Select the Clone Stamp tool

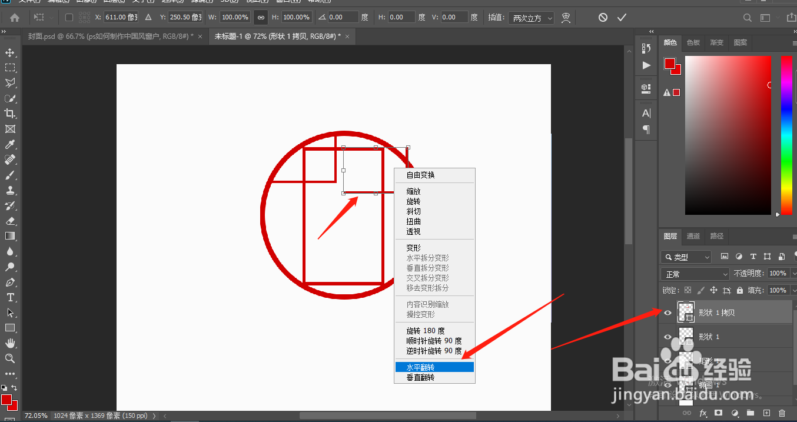[10, 190]
